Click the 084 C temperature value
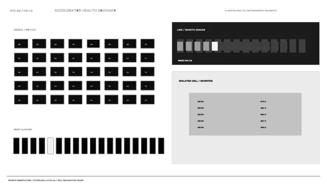Screen dimensions: 327x184 tap(263, 114)
